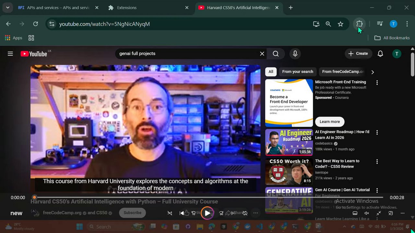Open options for Microsoft Front-End Training ad
Image resolution: width=415 pixels, height=233 pixels.
point(377,83)
